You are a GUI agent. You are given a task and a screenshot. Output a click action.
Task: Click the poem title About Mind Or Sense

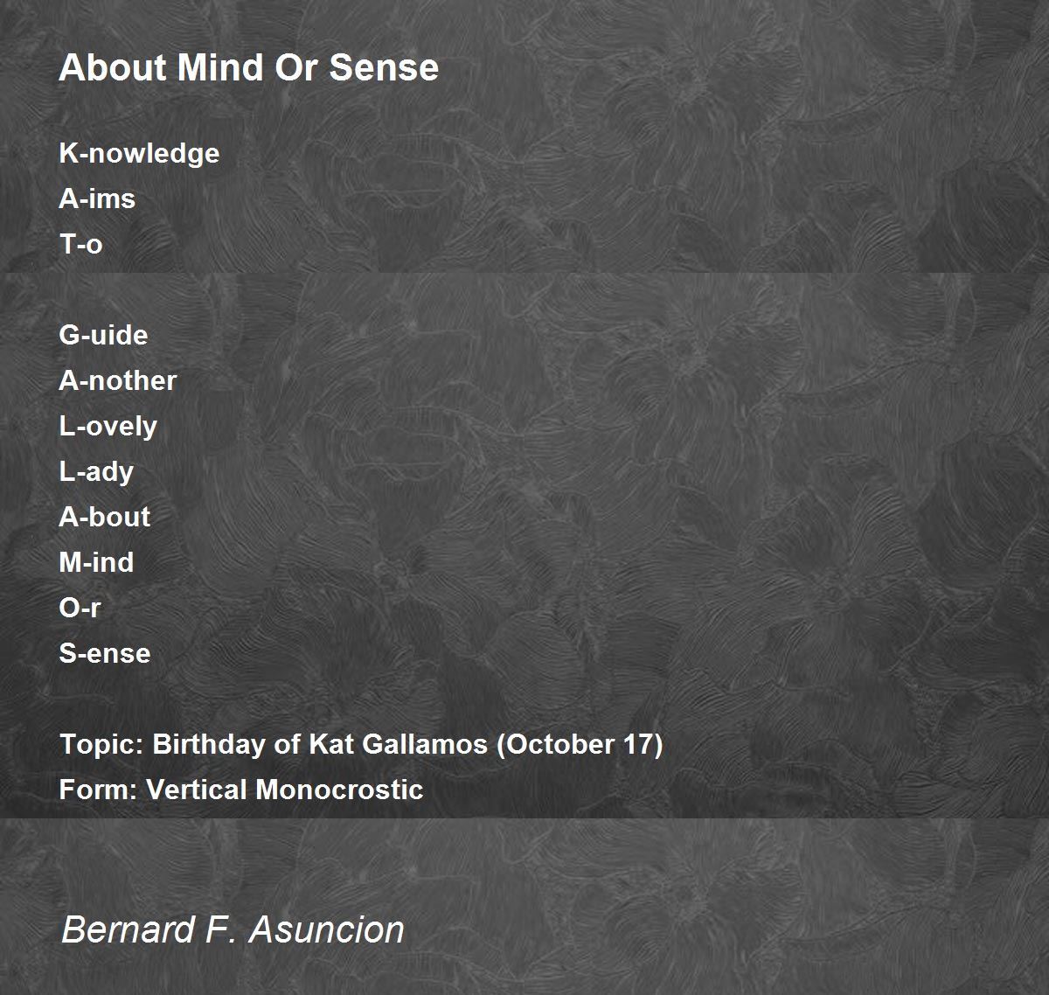point(248,67)
